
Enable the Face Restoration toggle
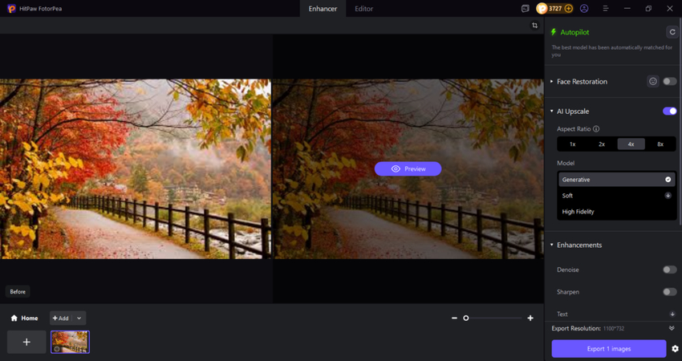(669, 81)
